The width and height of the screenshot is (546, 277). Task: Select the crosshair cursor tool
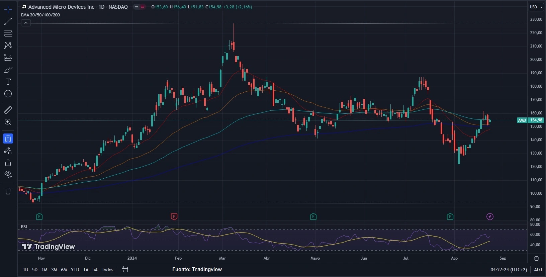point(8,9)
